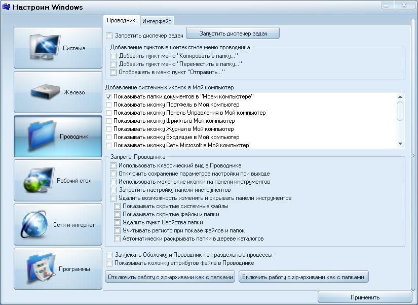Select the Сети и интернет button label
This screenshot has width=418, height=305.
[74, 225]
